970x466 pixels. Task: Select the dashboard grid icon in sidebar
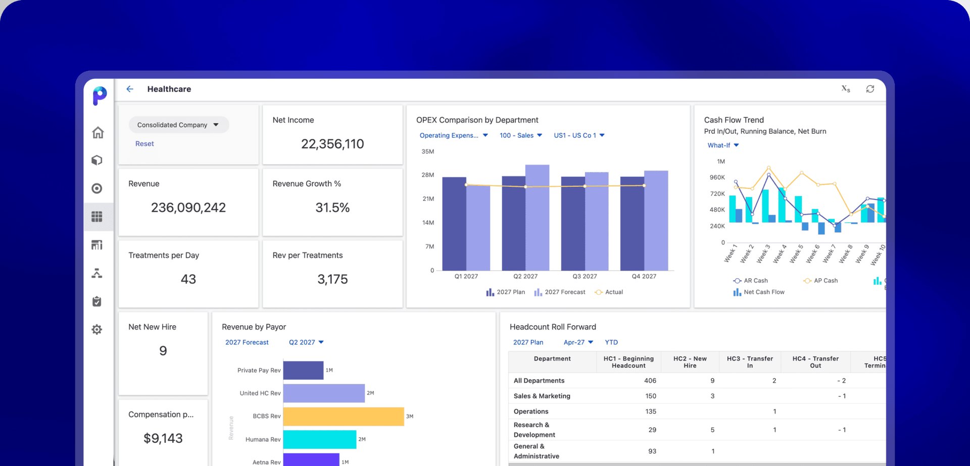(97, 217)
